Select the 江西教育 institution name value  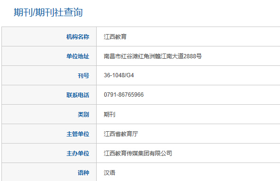(x=115, y=37)
